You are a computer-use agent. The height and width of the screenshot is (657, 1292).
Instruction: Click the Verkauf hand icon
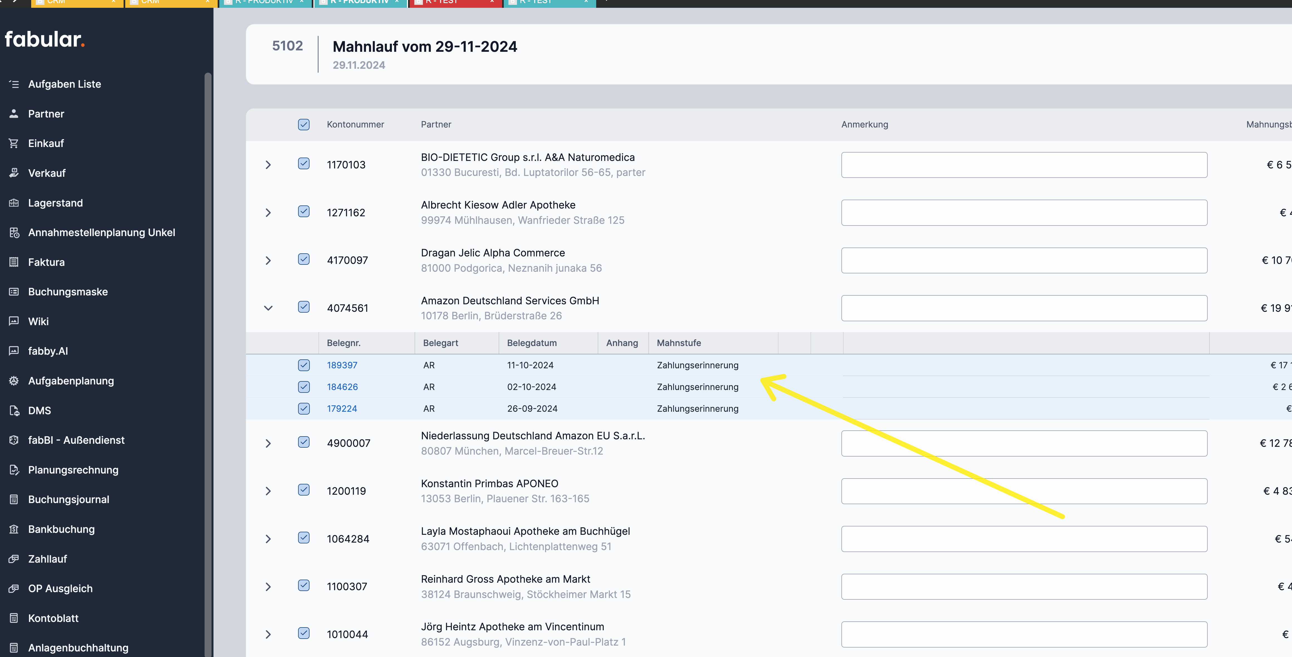tap(14, 173)
